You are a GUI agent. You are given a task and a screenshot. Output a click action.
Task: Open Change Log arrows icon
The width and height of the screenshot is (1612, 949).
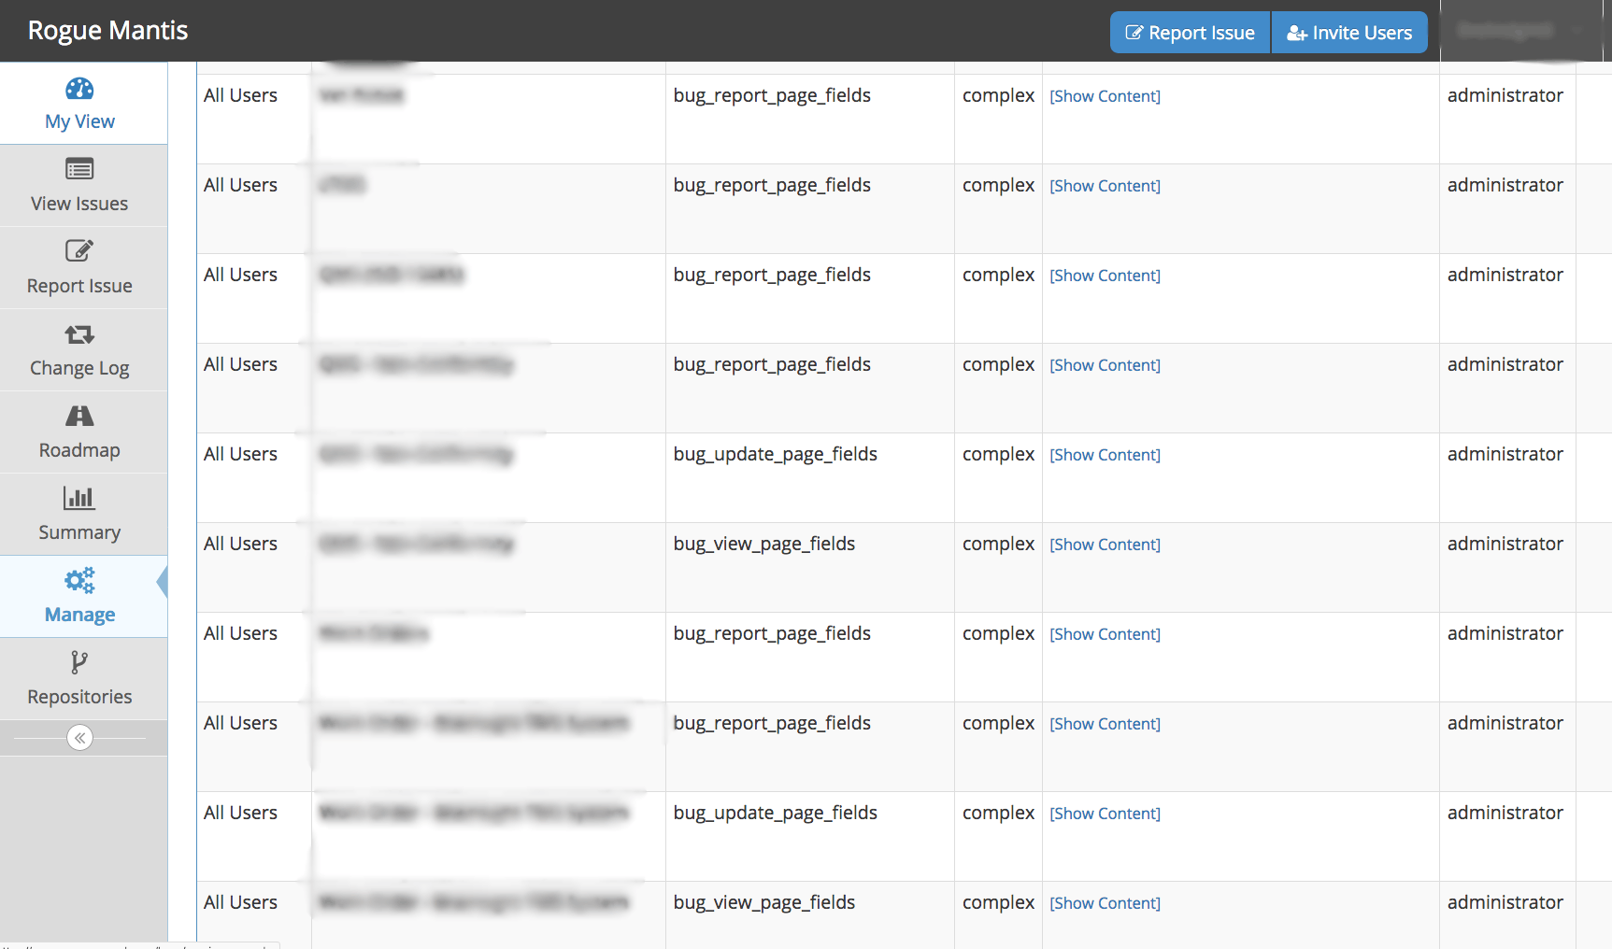click(79, 334)
